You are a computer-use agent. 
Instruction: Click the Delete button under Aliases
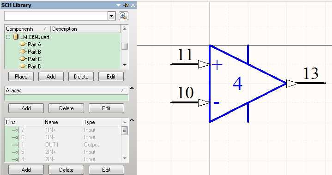click(66, 108)
